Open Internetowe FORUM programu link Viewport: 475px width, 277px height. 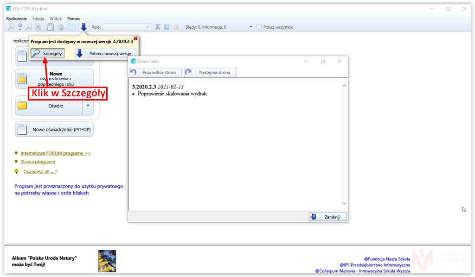pos(56,153)
